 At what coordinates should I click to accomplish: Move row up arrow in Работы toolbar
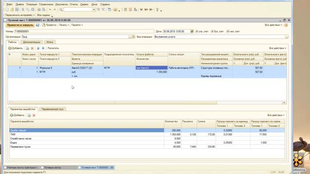[x=38, y=48]
